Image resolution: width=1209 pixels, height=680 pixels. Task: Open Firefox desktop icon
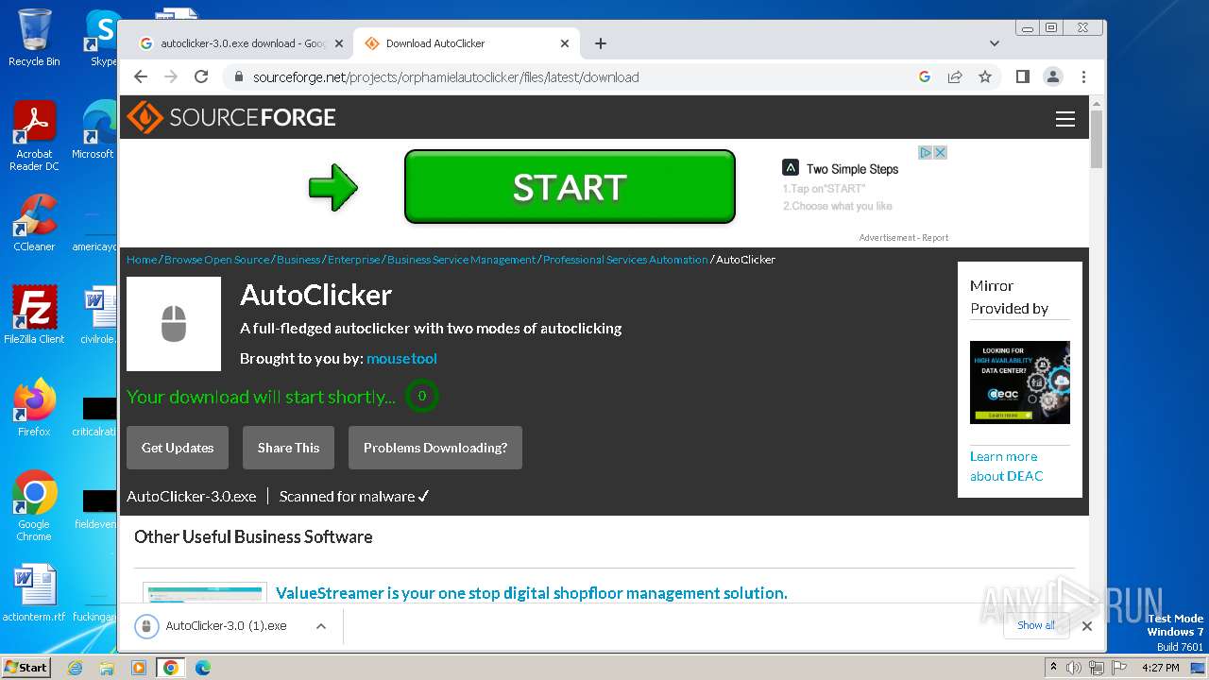point(34,407)
